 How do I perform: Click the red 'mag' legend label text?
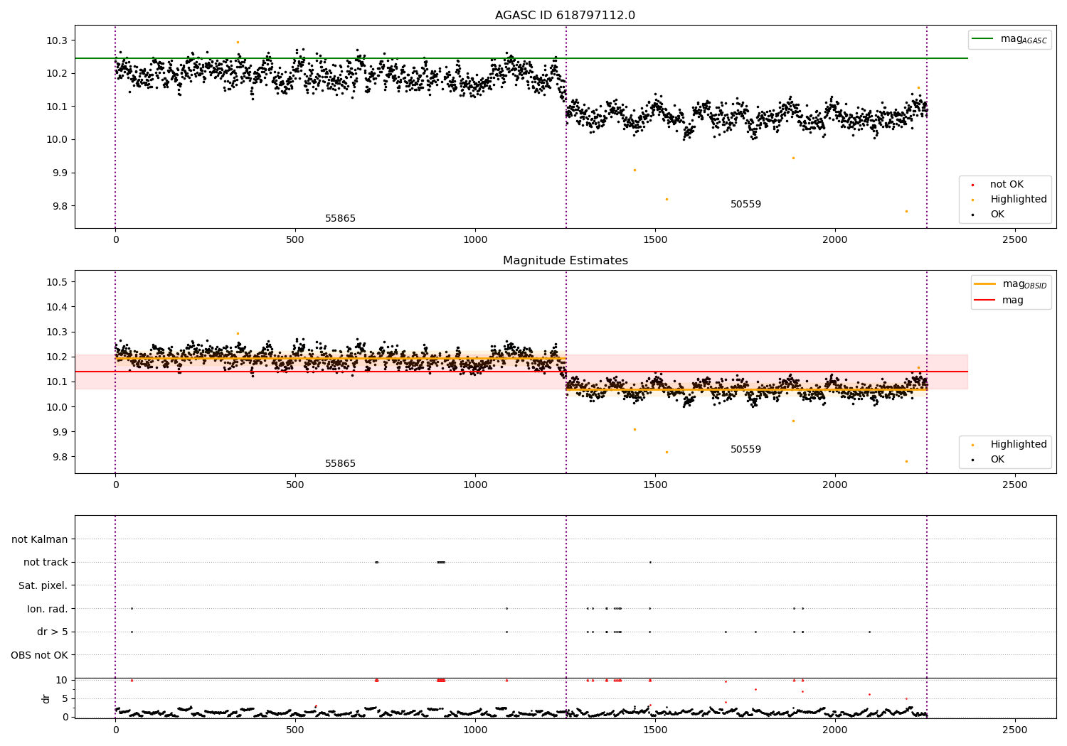[1013, 301]
